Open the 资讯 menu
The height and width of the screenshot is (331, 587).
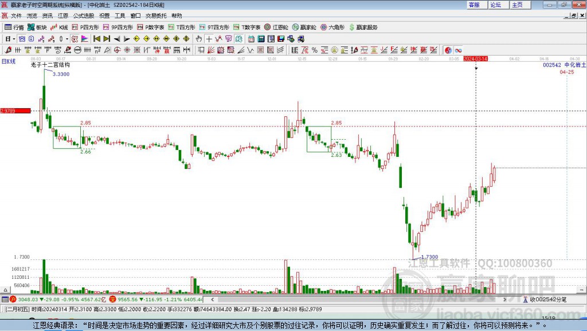[47, 15]
